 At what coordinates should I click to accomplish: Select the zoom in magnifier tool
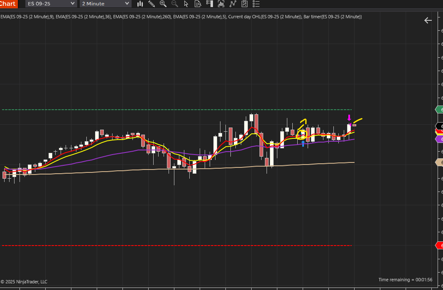tap(163, 4)
